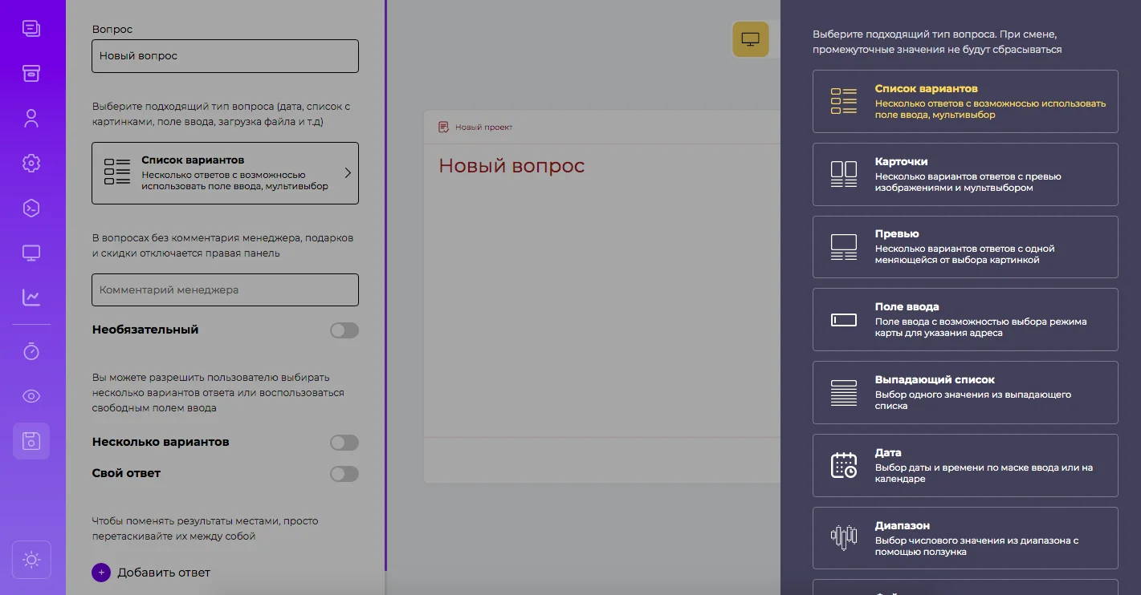Click the purple plus add answer icon
This screenshot has width=1141, height=595.
(x=101, y=573)
